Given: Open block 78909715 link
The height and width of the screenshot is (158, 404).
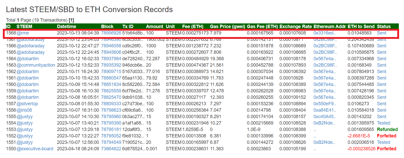Looking at the screenshot, I should click(111, 72).
